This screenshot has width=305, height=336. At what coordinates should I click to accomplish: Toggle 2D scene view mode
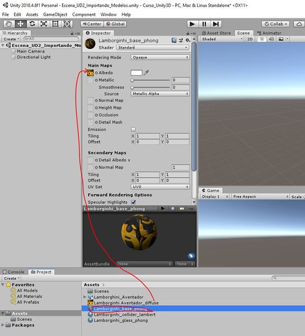[250, 39]
